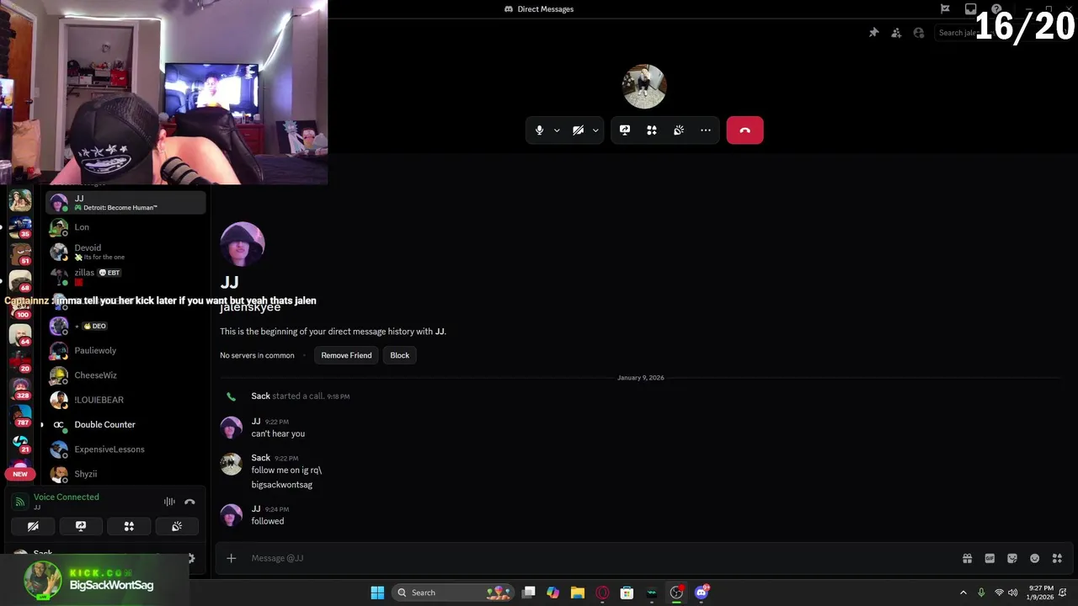Toggle noise suppression waveform icon
This screenshot has height=606, width=1078.
pyautogui.click(x=169, y=502)
